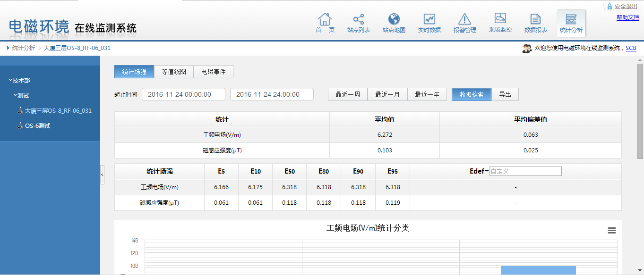The image size is (644, 275).
Task: Click the 起止时间 label
Action: pos(126,95)
